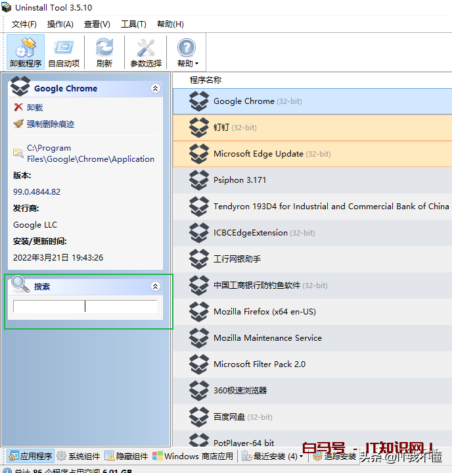Switch to the 隐藏组件 tab
This screenshot has height=473, width=452.
click(x=128, y=456)
